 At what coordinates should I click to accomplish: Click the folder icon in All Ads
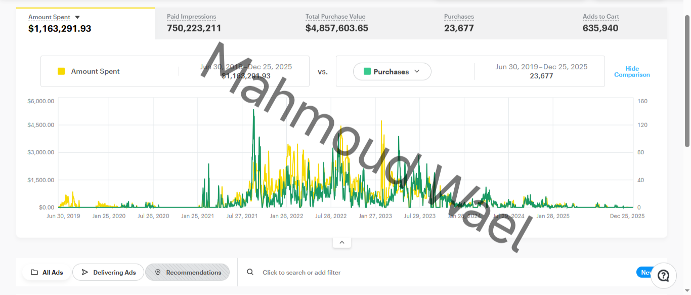[x=34, y=272]
